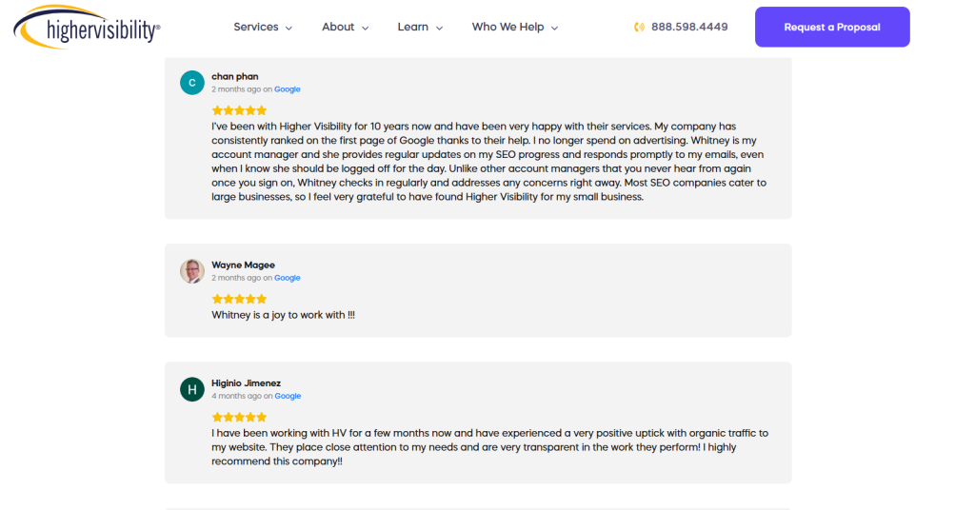Viewport: 975px width, 510px height.
Task: Click Wayne Magee's profile photo
Action: click(x=192, y=271)
